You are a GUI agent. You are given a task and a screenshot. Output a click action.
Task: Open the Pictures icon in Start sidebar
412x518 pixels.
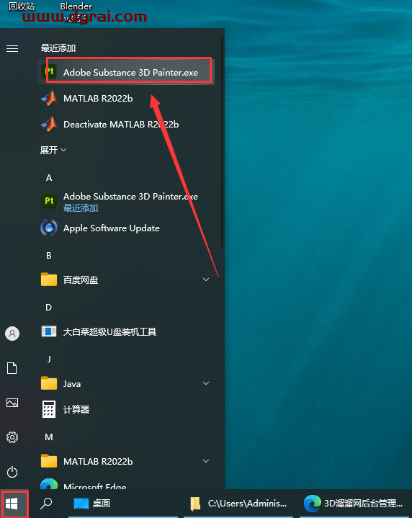pos(12,403)
